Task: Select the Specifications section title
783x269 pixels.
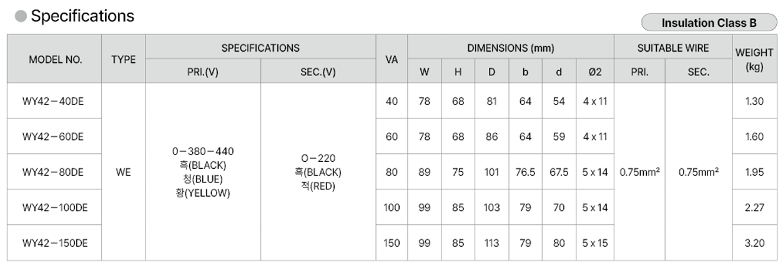Action: pos(82,16)
